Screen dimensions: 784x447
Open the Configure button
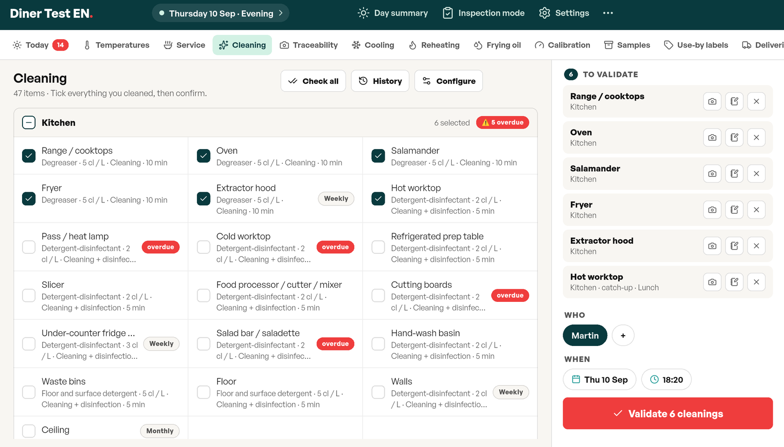click(x=449, y=81)
